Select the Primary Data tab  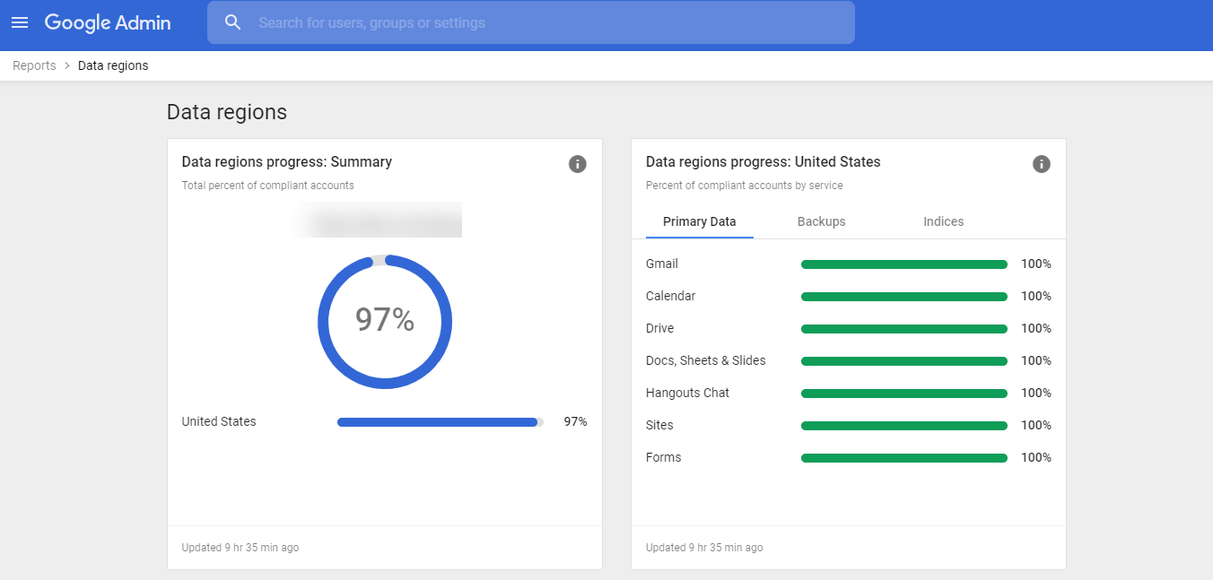pyautogui.click(x=700, y=221)
